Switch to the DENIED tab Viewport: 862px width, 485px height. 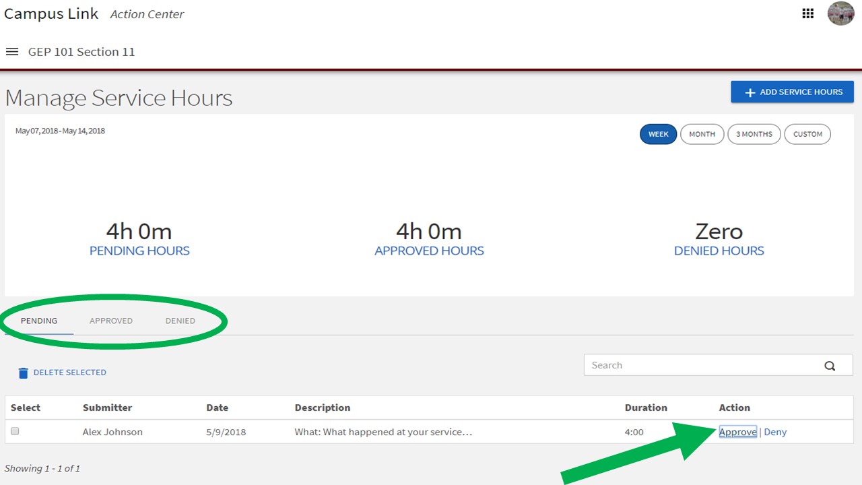click(180, 321)
